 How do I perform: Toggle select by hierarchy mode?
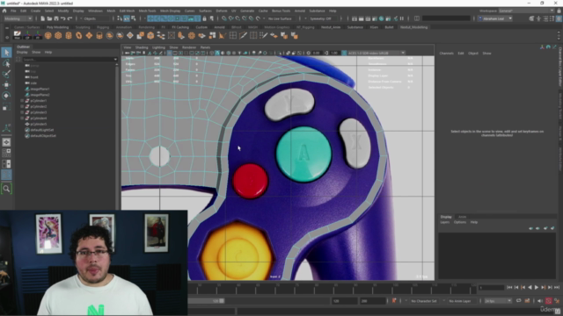pyautogui.click(x=120, y=18)
